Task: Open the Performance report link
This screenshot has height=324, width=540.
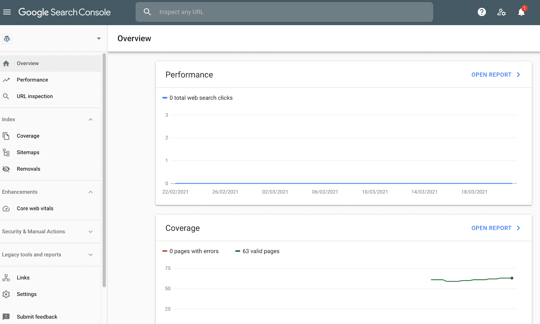Action: pos(495,75)
